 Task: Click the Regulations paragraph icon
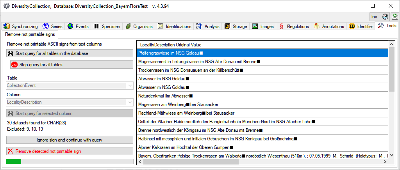pos(281,26)
